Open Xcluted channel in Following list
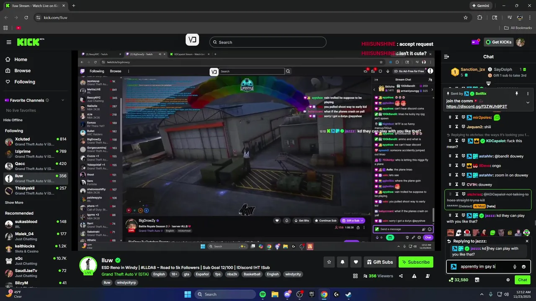Image resolution: width=536 pixels, height=301 pixels. pyautogui.click(x=35, y=142)
